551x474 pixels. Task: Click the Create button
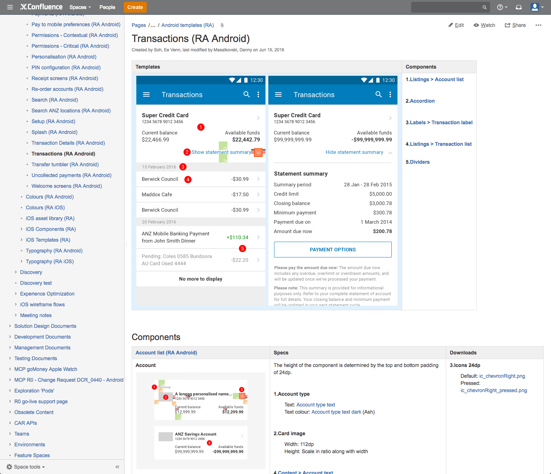135,7
